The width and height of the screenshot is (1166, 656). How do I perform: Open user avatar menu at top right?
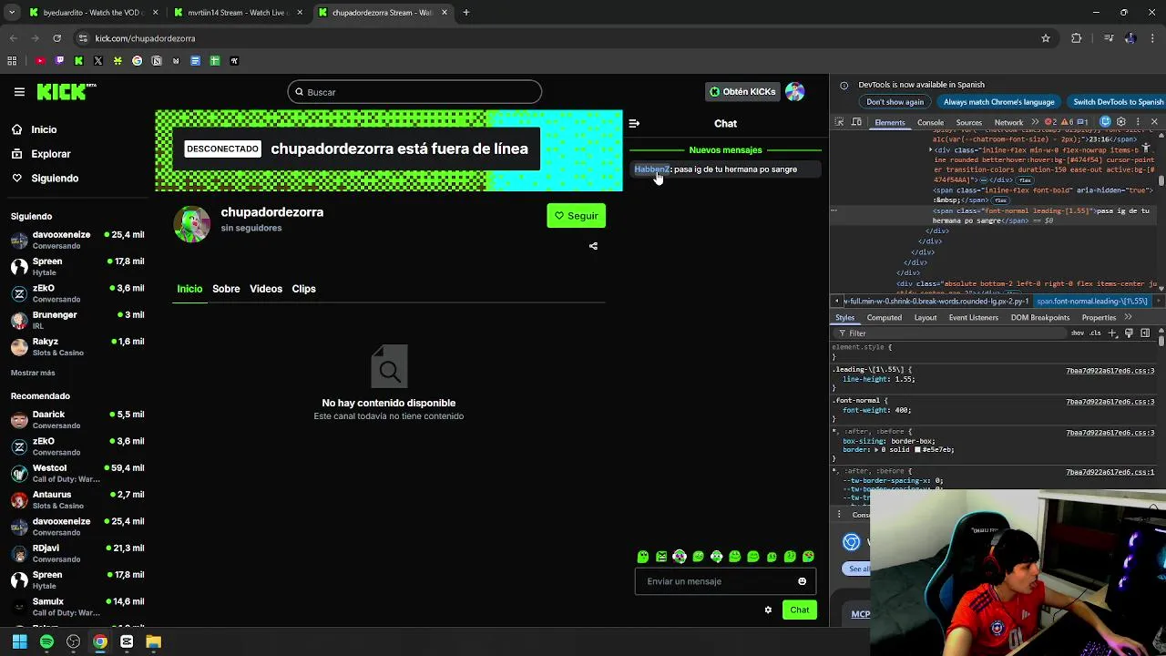(794, 92)
